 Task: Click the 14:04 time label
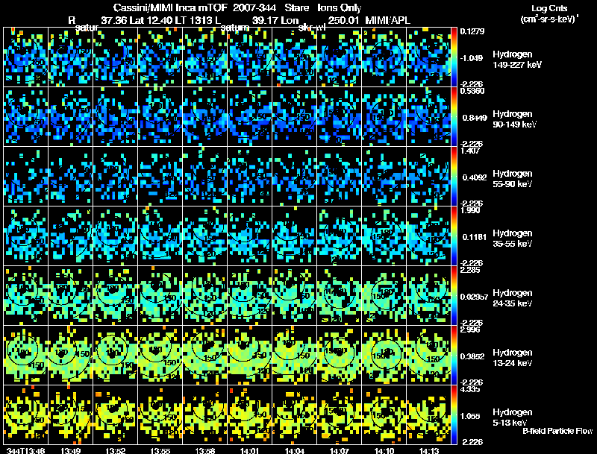tap(294, 450)
